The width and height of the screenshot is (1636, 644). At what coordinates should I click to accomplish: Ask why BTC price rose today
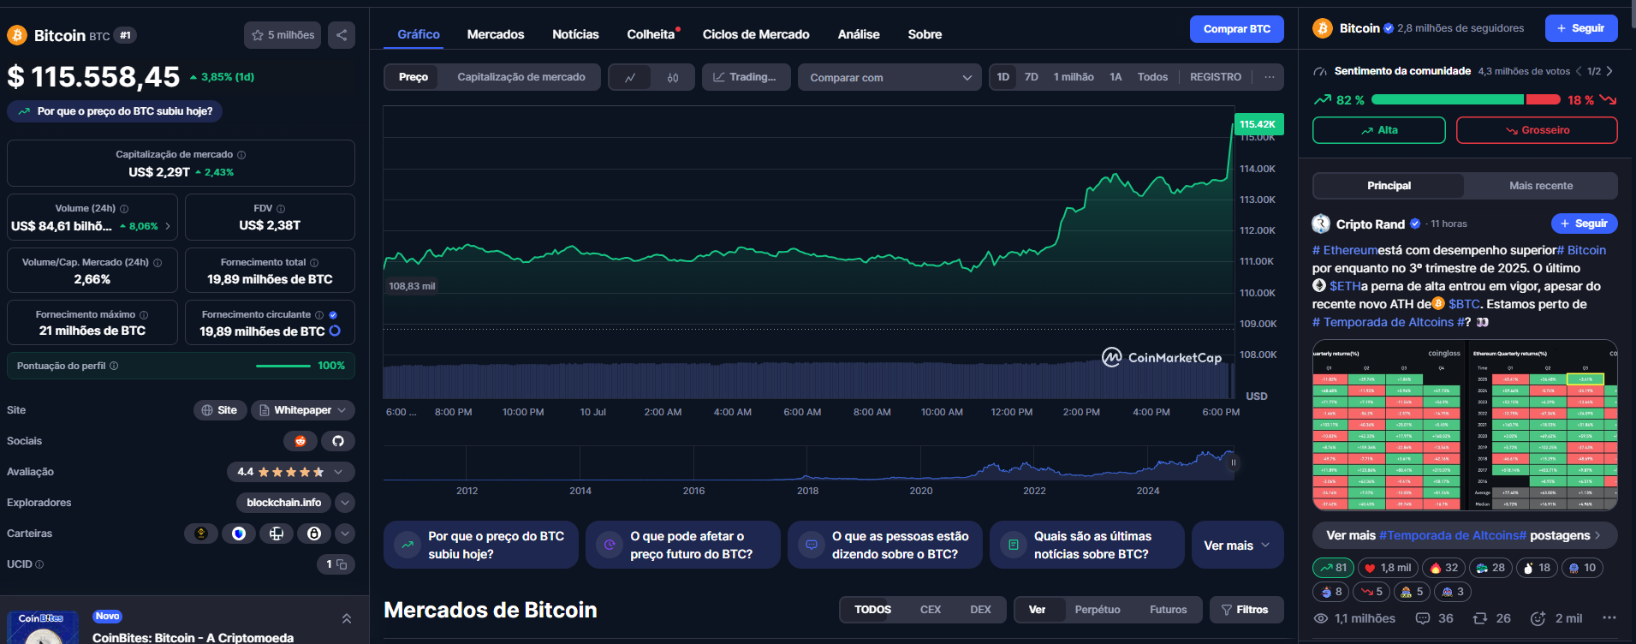(x=115, y=111)
